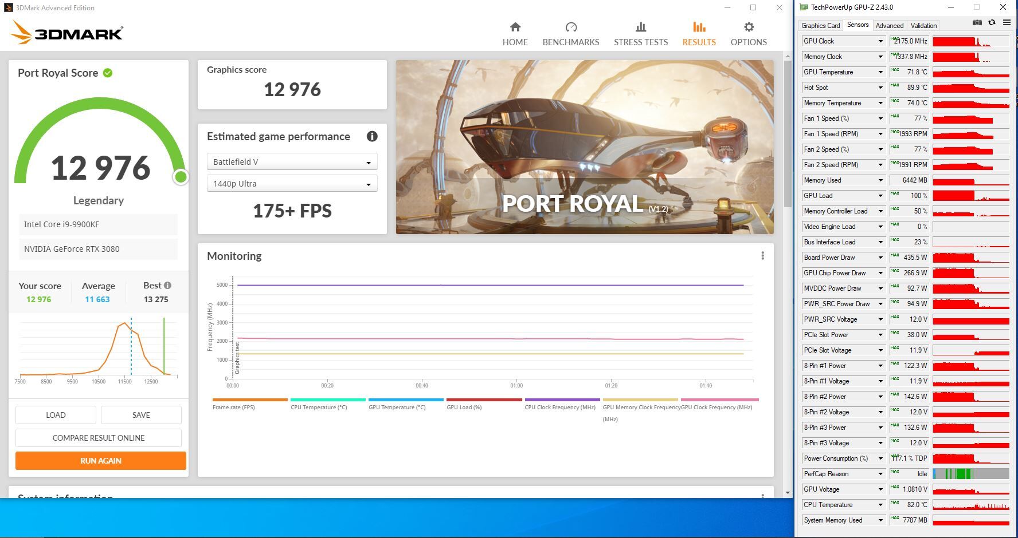Open the System Memory Used sensor dropdown
The image size is (1018, 538).
point(880,520)
